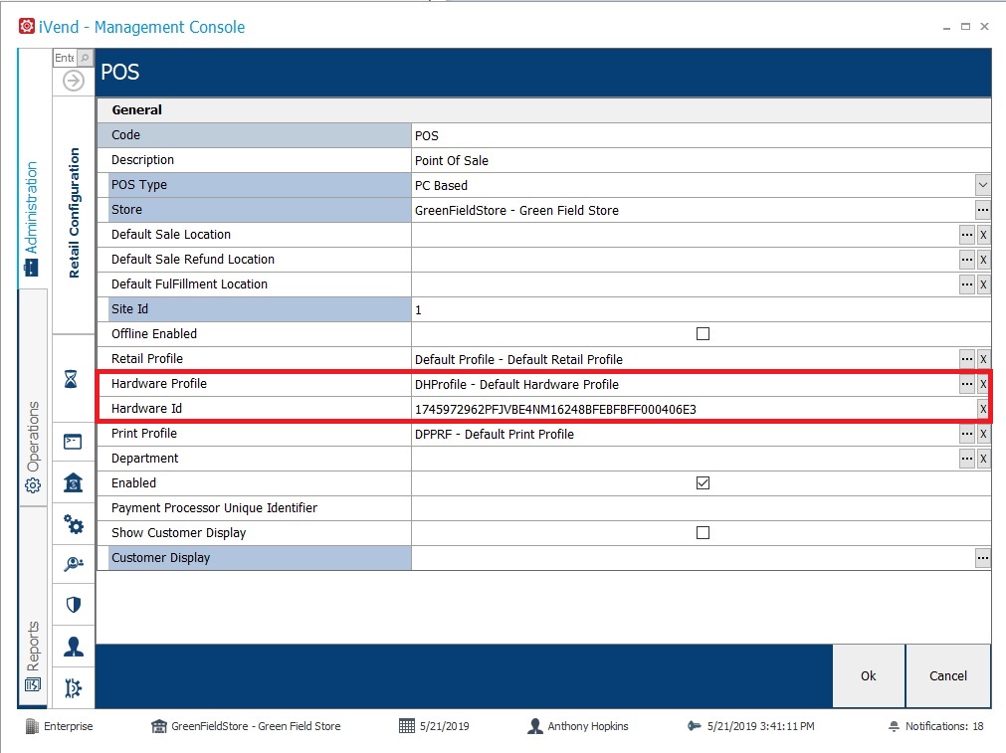Screen dimensions: 1006x753
Task: Clear the Print Profile with X
Action: pyautogui.click(x=983, y=434)
